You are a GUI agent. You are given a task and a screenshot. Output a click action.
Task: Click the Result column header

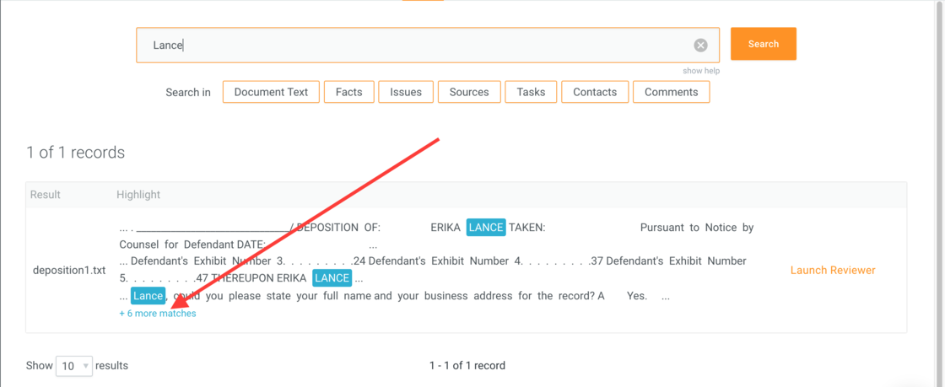point(46,195)
